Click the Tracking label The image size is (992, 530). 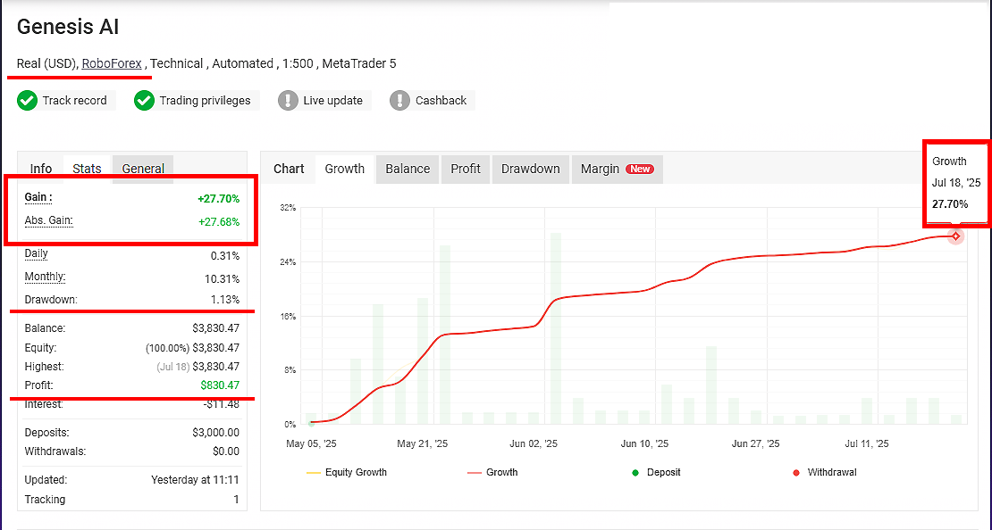click(45, 499)
